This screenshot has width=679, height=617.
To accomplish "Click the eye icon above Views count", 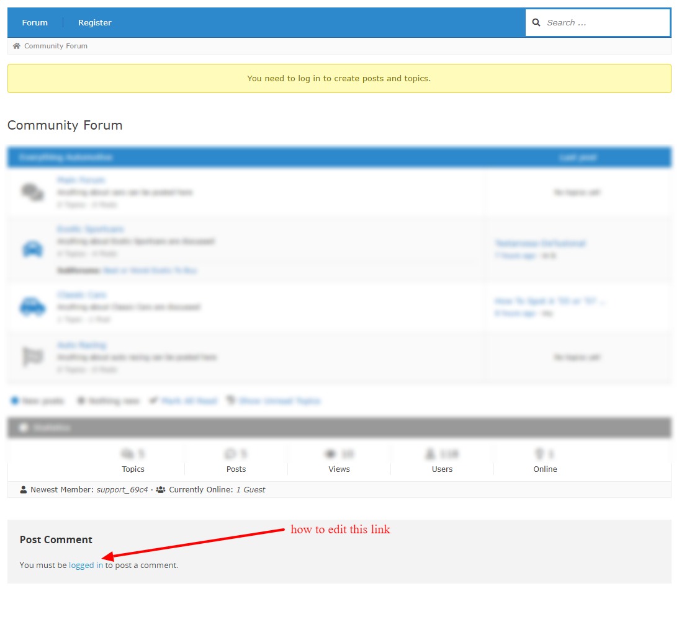I will tap(331, 453).
